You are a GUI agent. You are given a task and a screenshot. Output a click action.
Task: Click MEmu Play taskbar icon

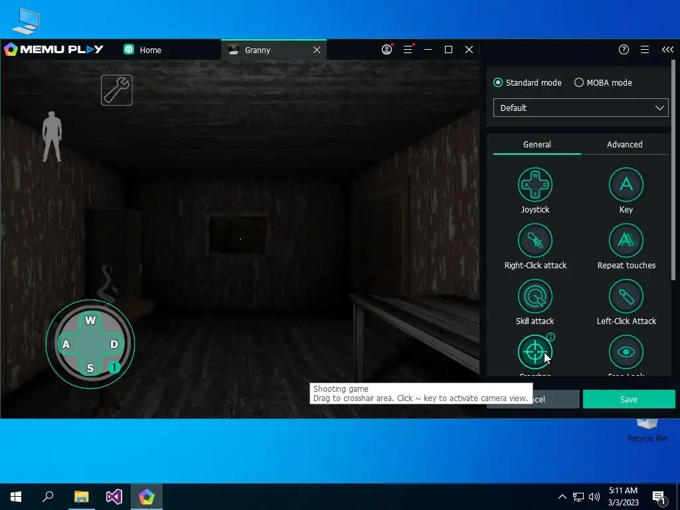[147, 497]
